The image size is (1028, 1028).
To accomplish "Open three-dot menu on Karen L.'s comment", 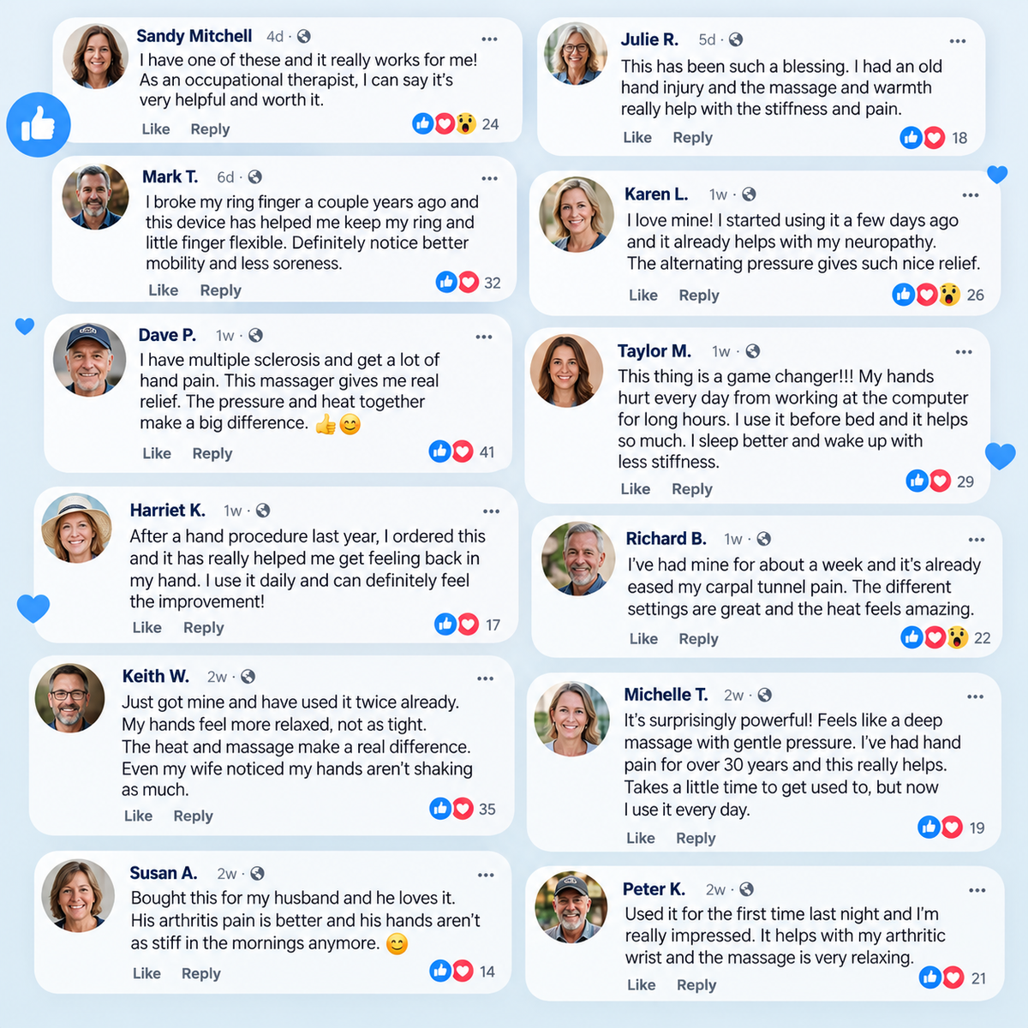I will (x=970, y=195).
